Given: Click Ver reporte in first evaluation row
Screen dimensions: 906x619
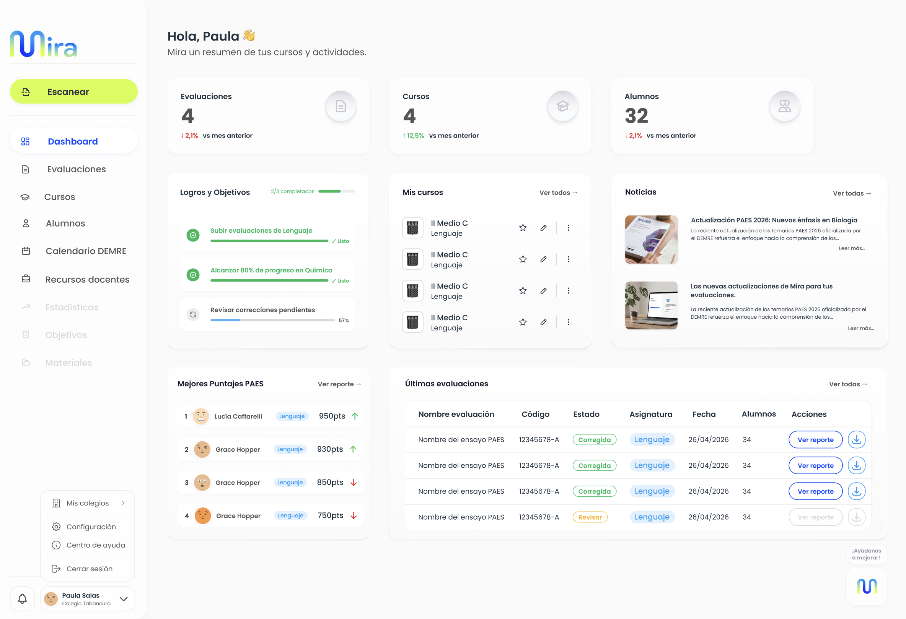Looking at the screenshot, I should 816,439.
